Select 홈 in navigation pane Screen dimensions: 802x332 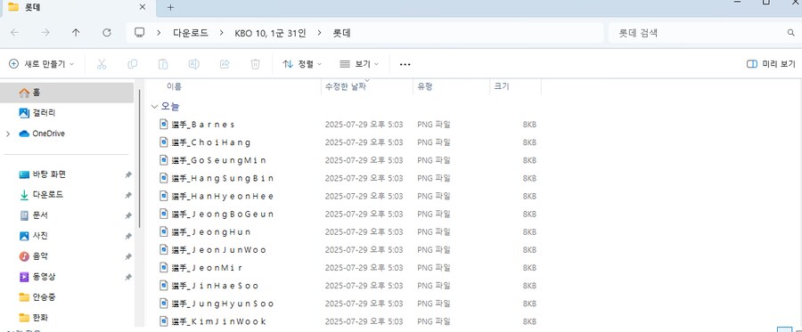click(x=67, y=93)
